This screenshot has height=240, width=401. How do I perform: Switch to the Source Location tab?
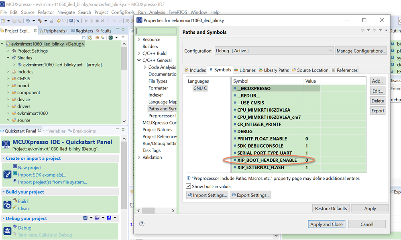tap(310, 70)
